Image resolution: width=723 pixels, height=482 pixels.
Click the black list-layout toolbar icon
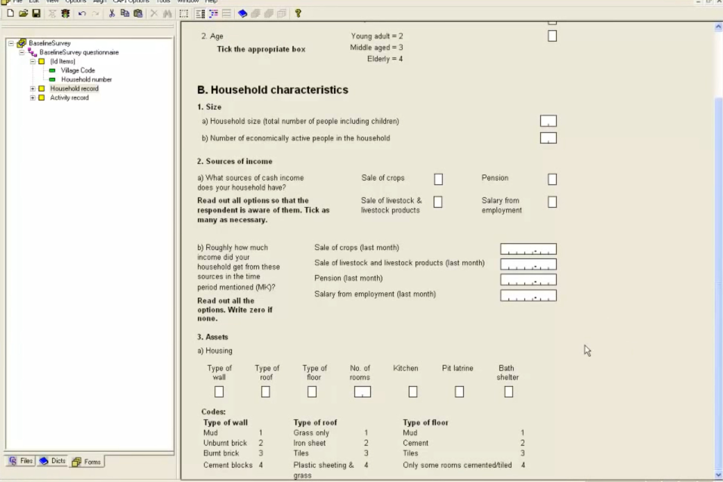(x=200, y=14)
